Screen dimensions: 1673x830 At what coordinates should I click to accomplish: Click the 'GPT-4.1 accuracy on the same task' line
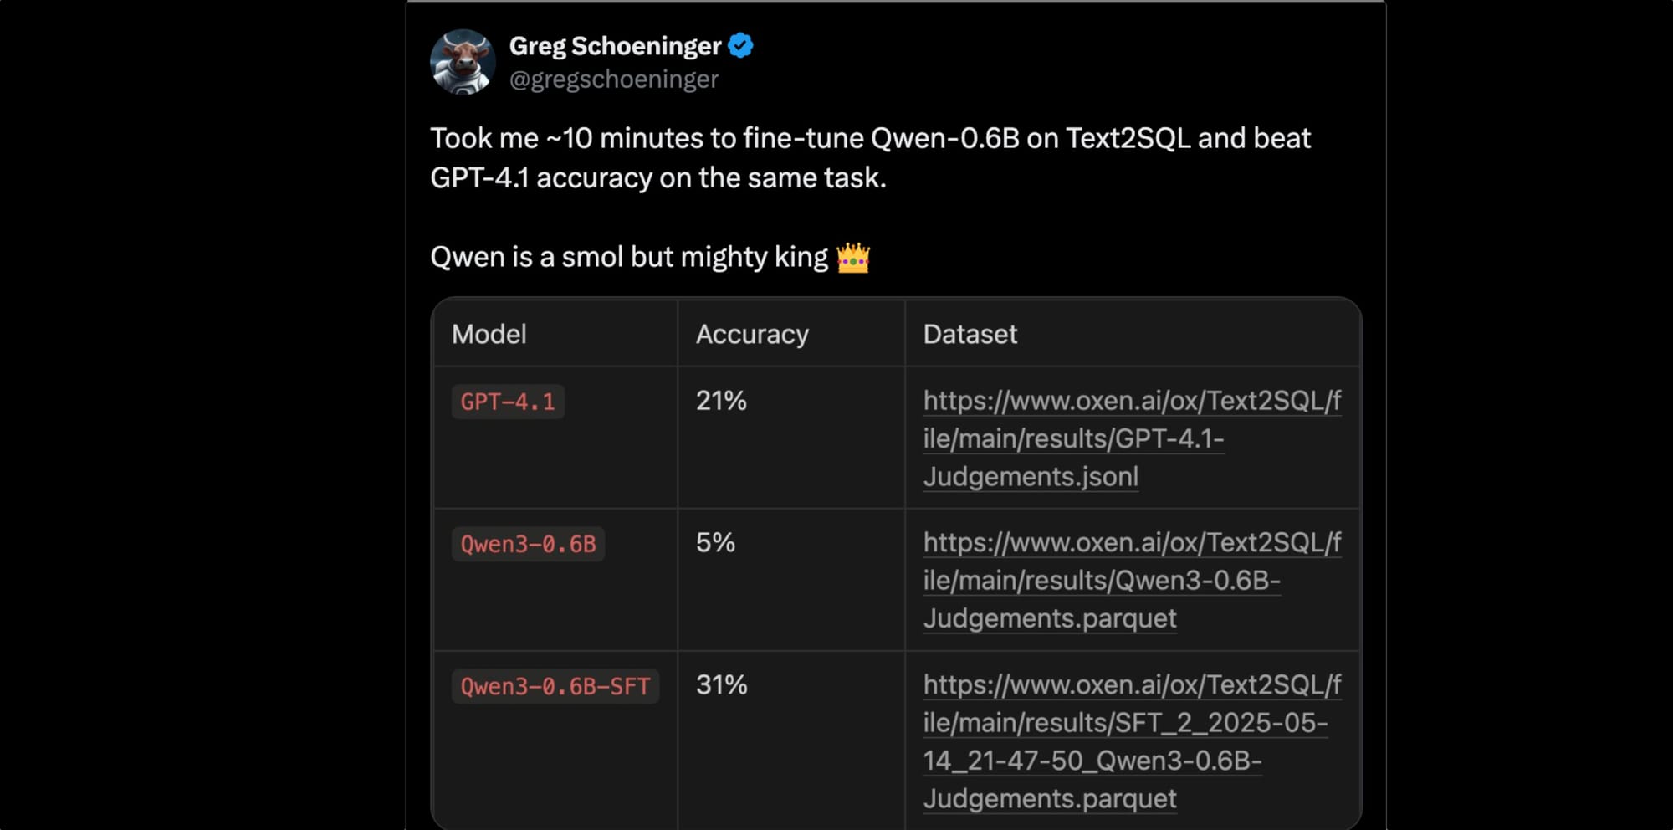click(x=658, y=178)
